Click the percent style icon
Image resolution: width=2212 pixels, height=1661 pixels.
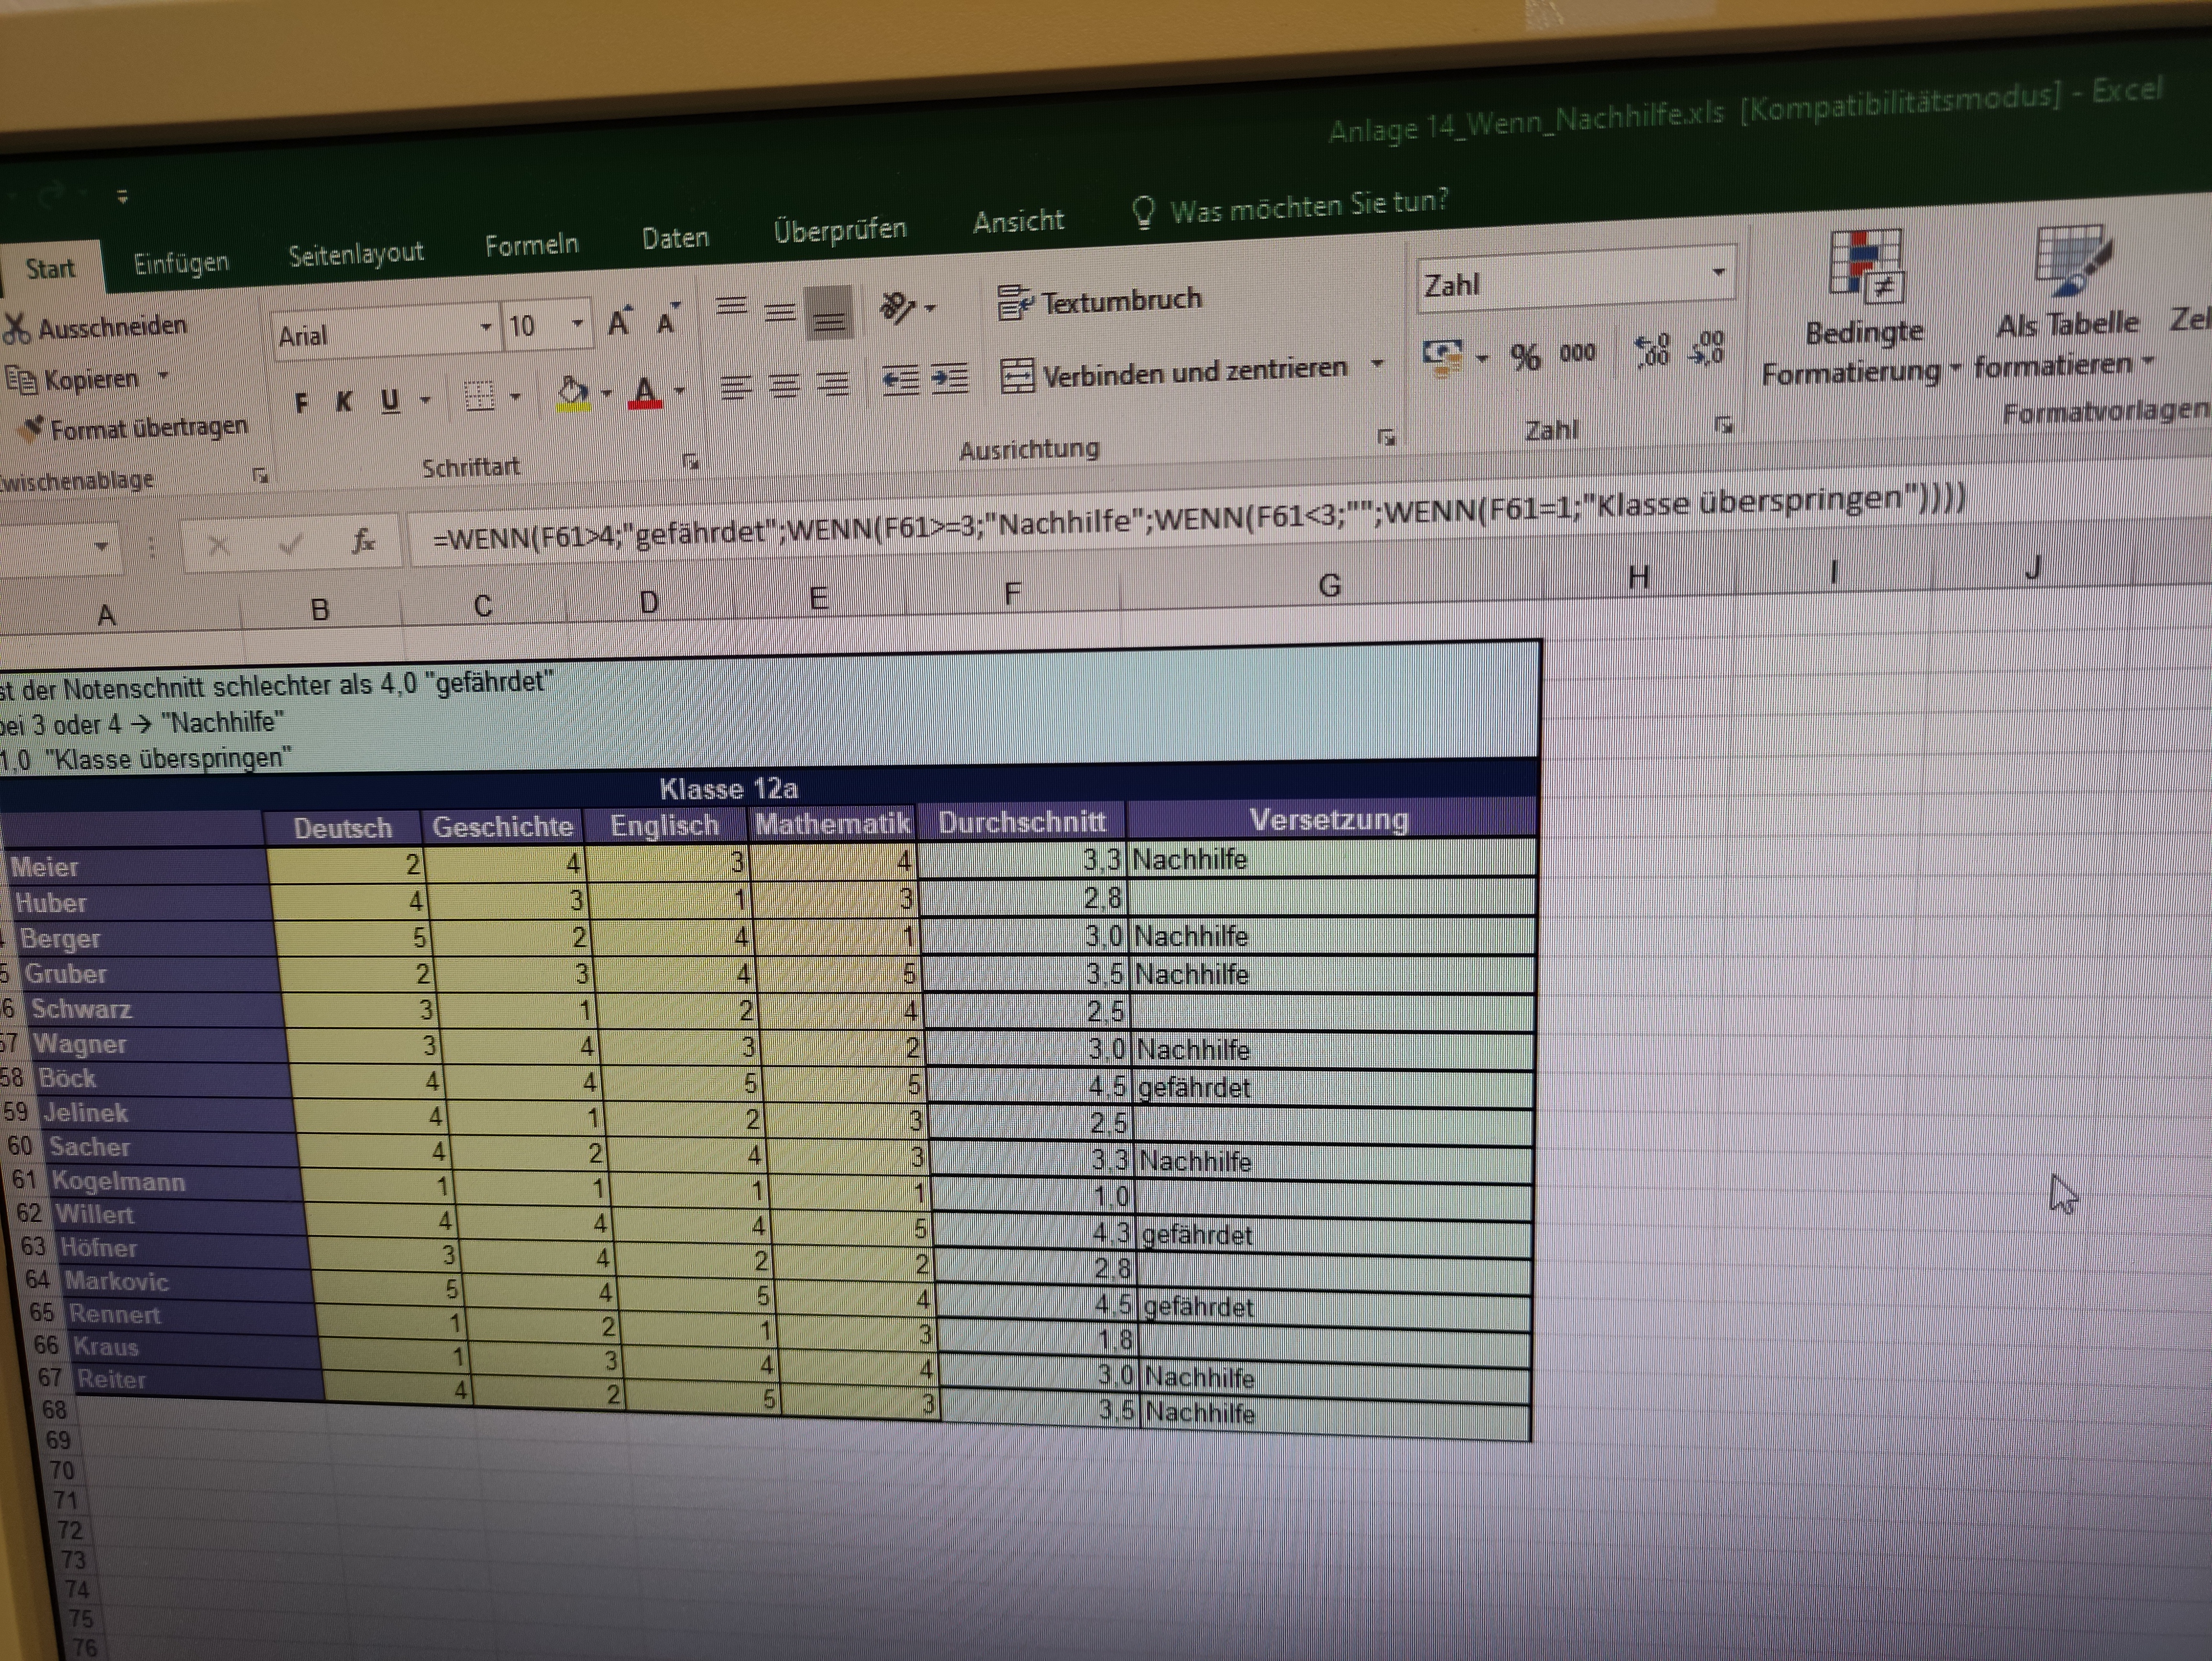click(1525, 356)
